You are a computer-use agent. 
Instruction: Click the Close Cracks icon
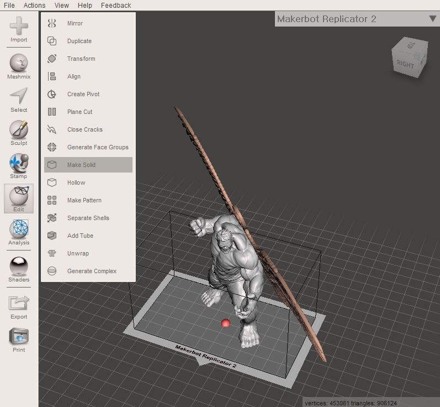pos(52,129)
